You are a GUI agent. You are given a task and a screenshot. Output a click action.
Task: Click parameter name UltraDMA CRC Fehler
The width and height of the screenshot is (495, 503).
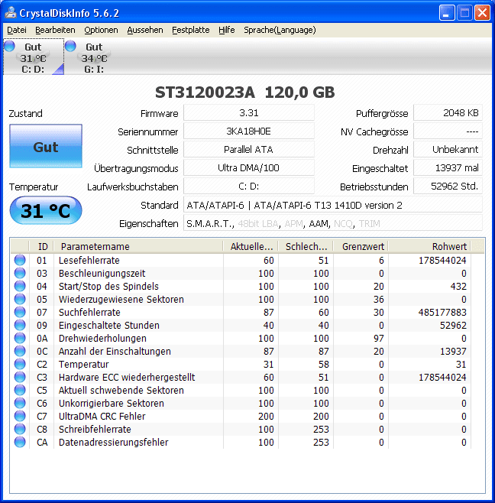(x=102, y=416)
